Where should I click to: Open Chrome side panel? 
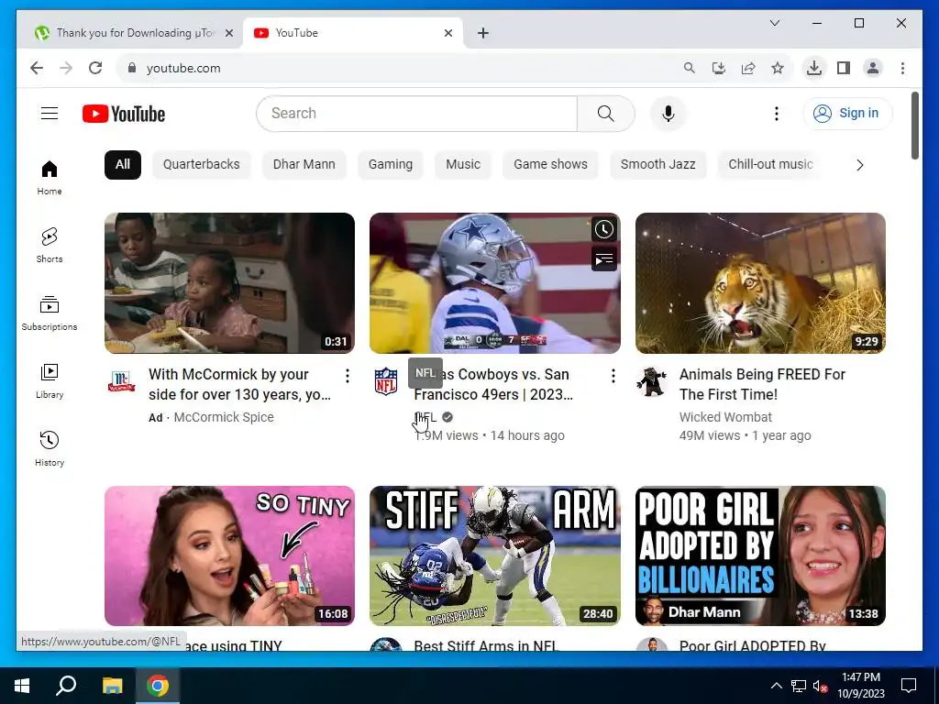(844, 68)
